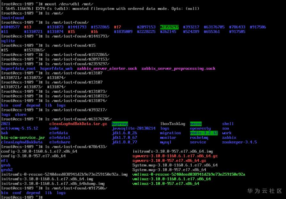
Task: Select config-3.10.0-1160.6.1.el7.x86_64 file name
Action: 39,151
